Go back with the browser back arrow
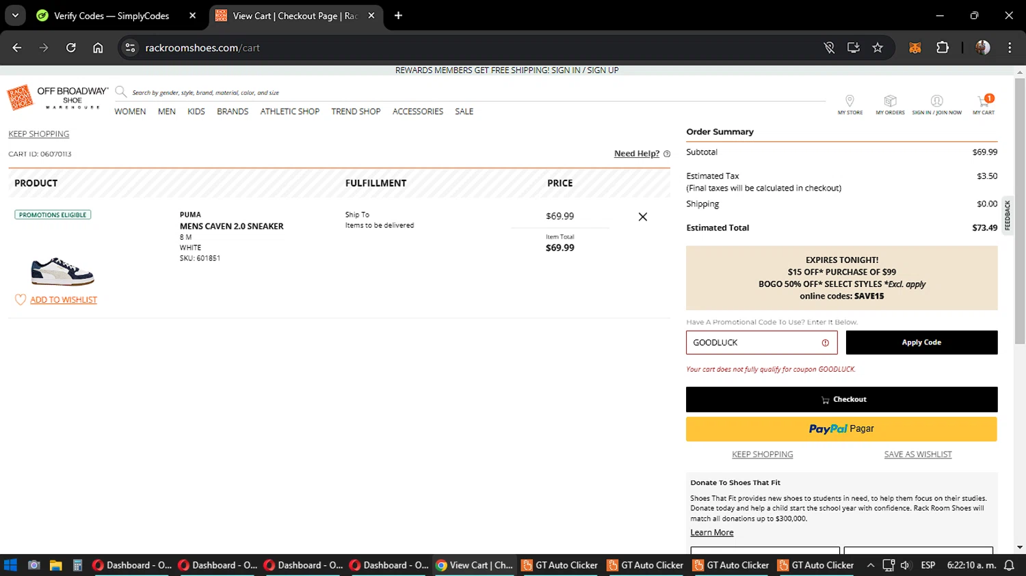 17,48
